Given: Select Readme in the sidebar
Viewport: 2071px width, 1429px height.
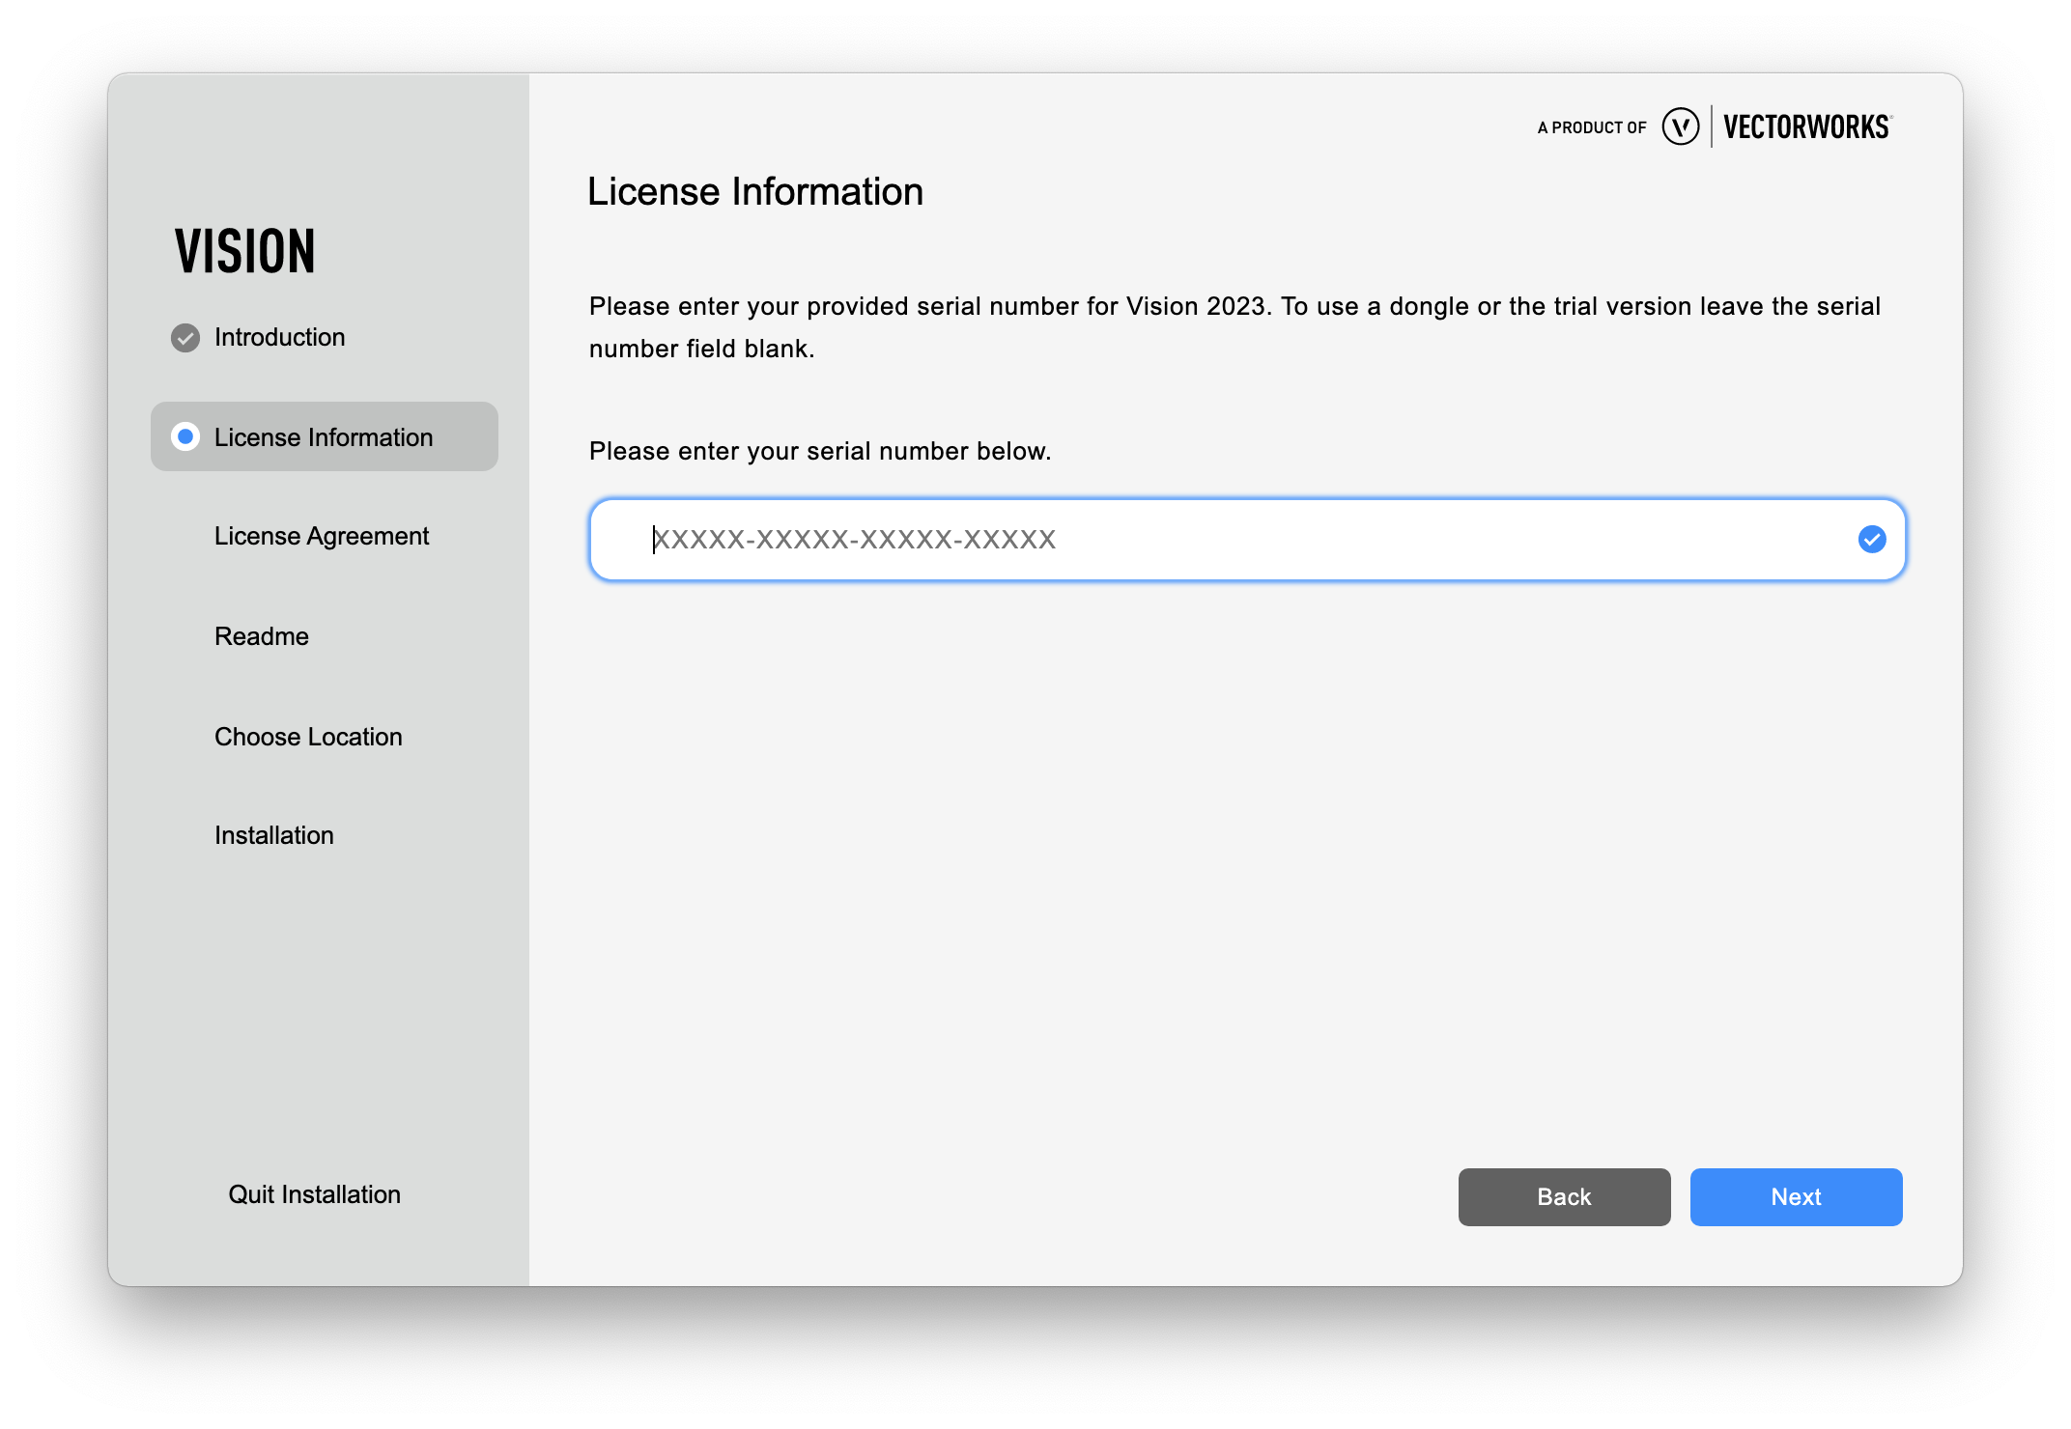Looking at the screenshot, I should point(262,636).
